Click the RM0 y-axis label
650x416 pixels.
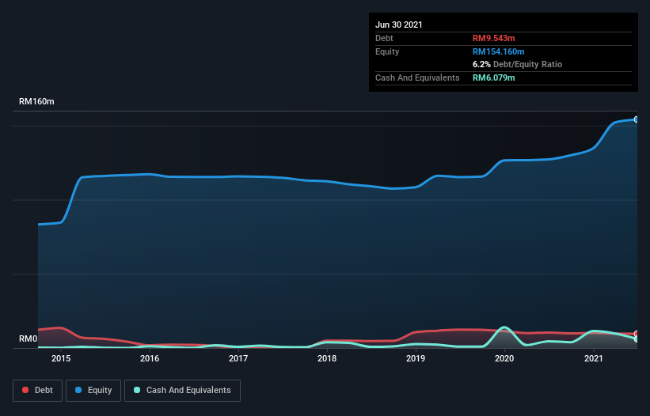(29, 338)
